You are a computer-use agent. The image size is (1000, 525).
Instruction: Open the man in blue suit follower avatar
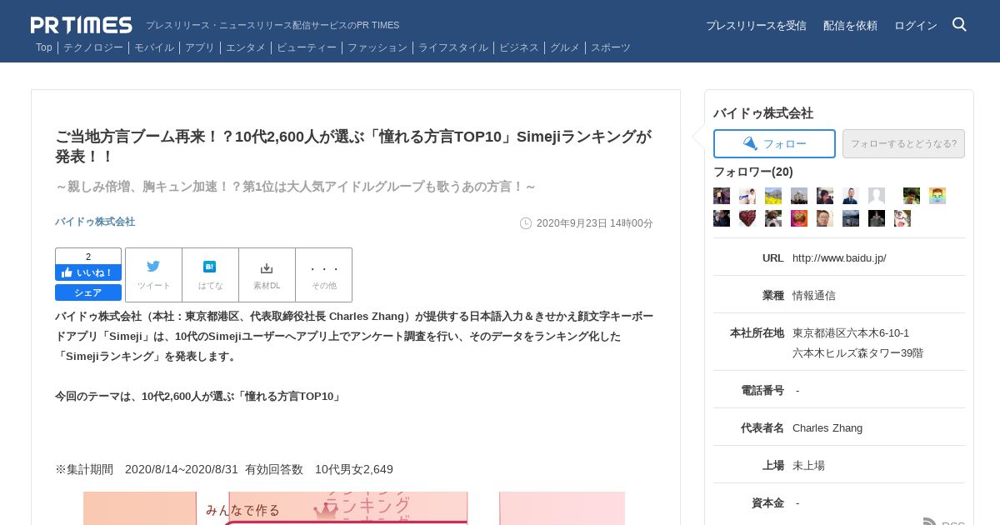[851, 196]
